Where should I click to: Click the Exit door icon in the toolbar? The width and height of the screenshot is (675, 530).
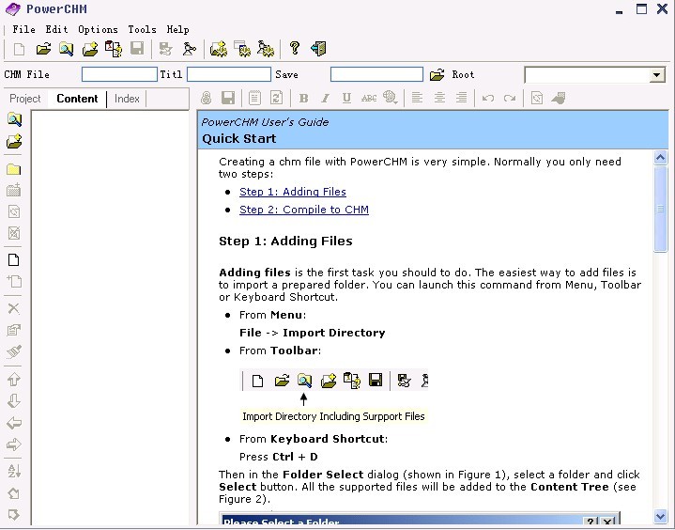click(x=318, y=49)
